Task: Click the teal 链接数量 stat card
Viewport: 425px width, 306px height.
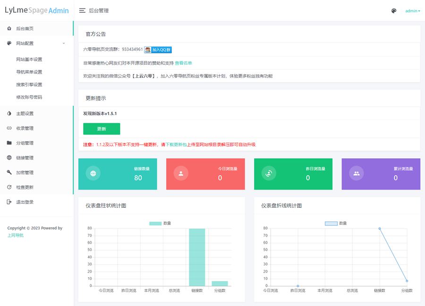Action: pyautogui.click(x=118, y=174)
